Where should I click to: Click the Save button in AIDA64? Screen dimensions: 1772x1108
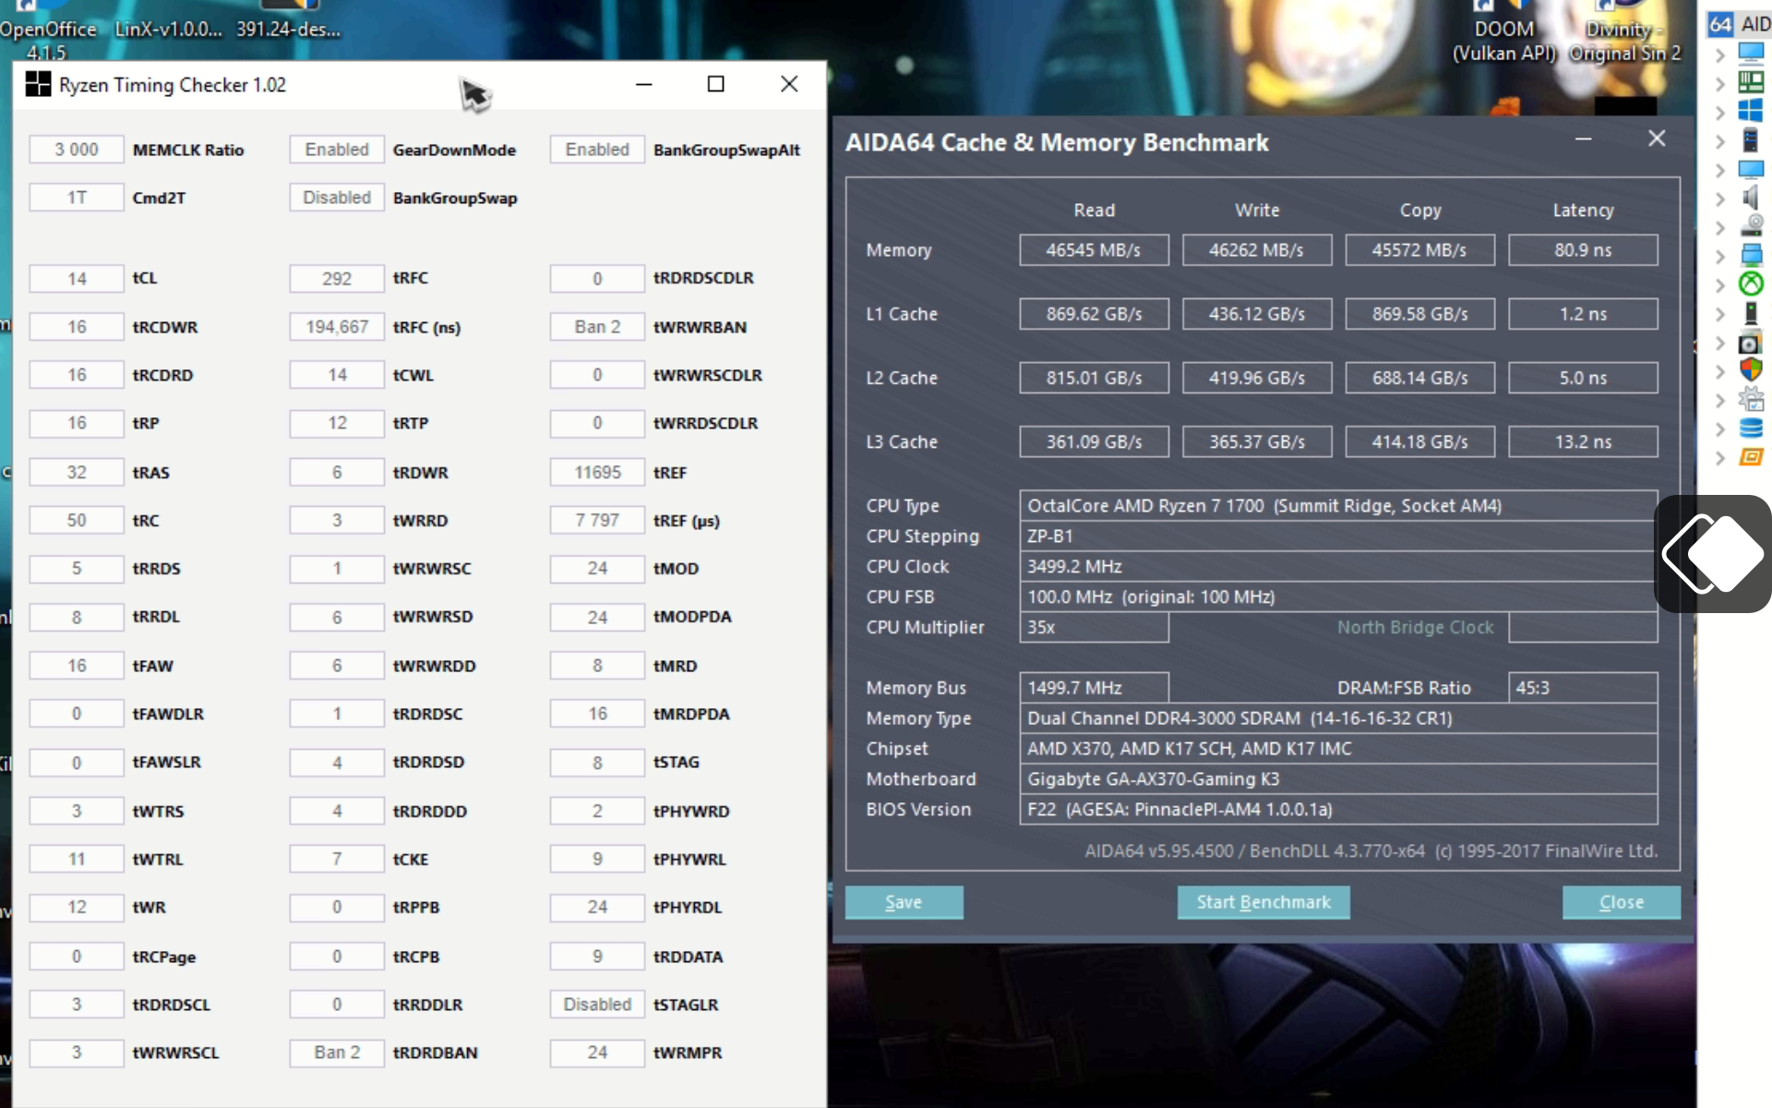(904, 902)
